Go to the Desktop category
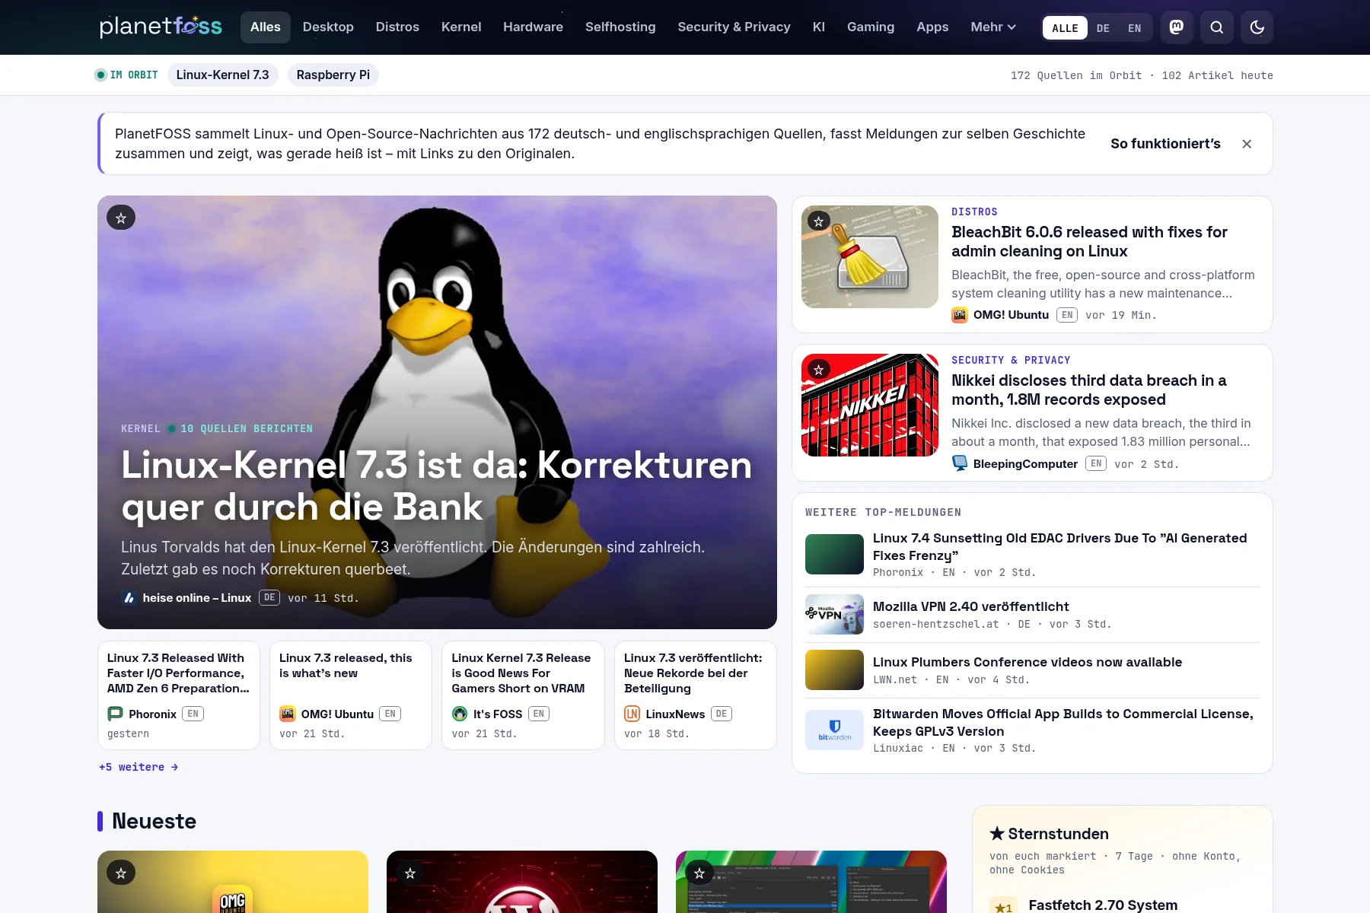 [328, 27]
